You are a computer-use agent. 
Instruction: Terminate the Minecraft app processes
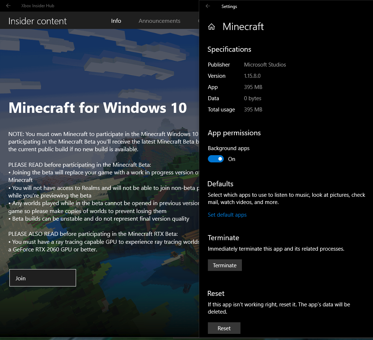click(225, 265)
